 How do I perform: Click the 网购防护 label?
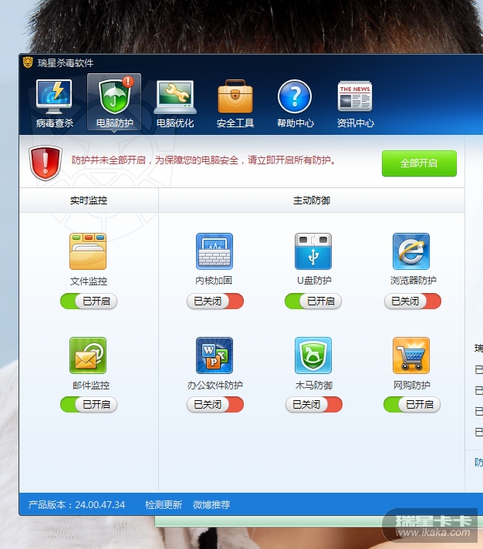pos(412,385)
